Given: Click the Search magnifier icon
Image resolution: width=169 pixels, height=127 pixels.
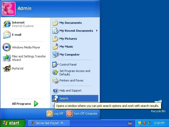Looking at the screenshot, I should pyautogui.click(x=55, y=98).
